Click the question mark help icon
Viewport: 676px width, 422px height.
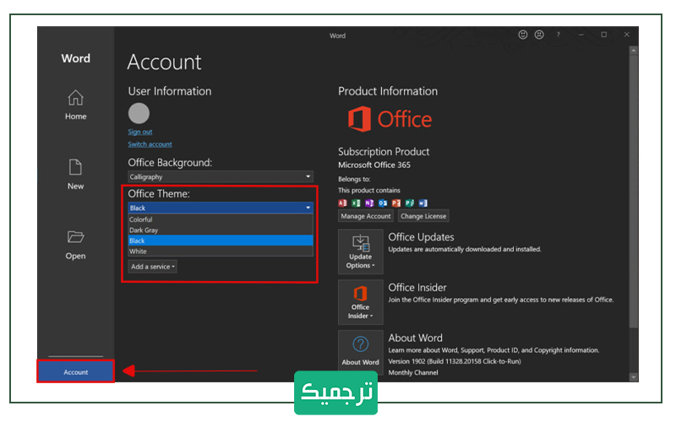[x=558, y=35]
